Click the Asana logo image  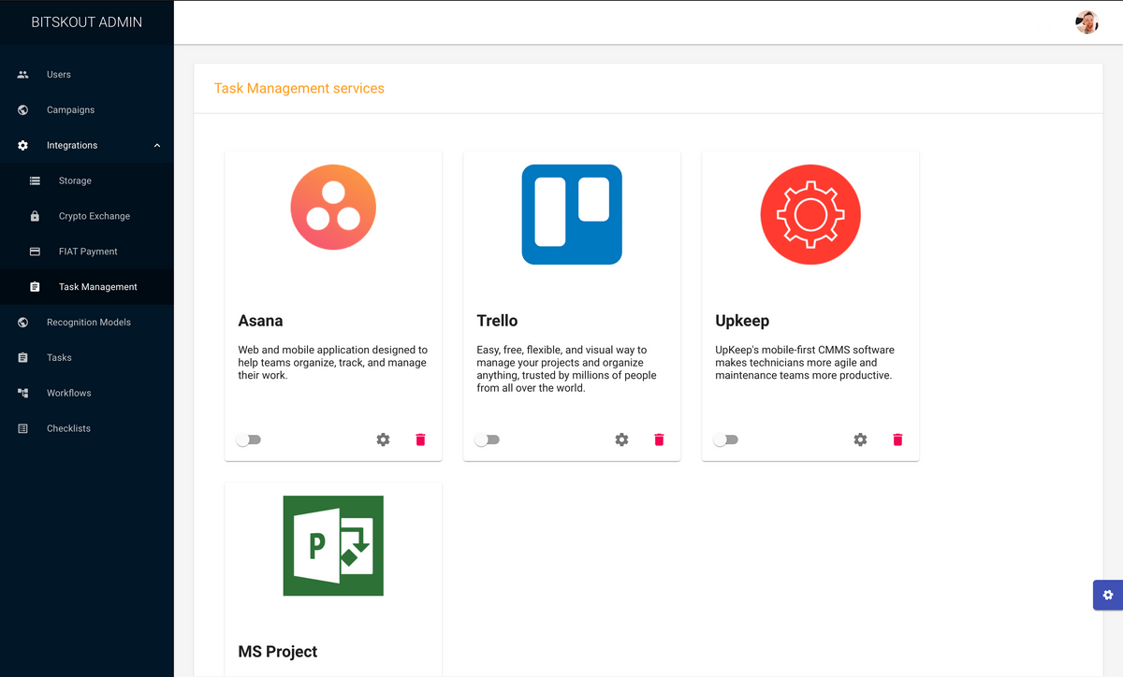click(333, 208)
